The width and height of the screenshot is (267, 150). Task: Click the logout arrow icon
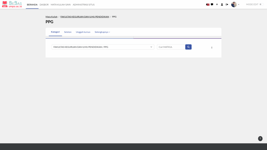pos(227,4)
